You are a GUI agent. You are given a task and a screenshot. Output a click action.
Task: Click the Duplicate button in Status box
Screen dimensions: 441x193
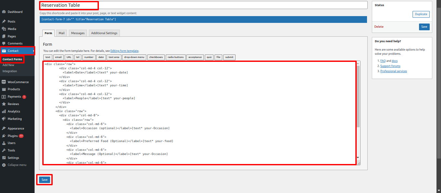pyautogui.click(x=421, y=14)
